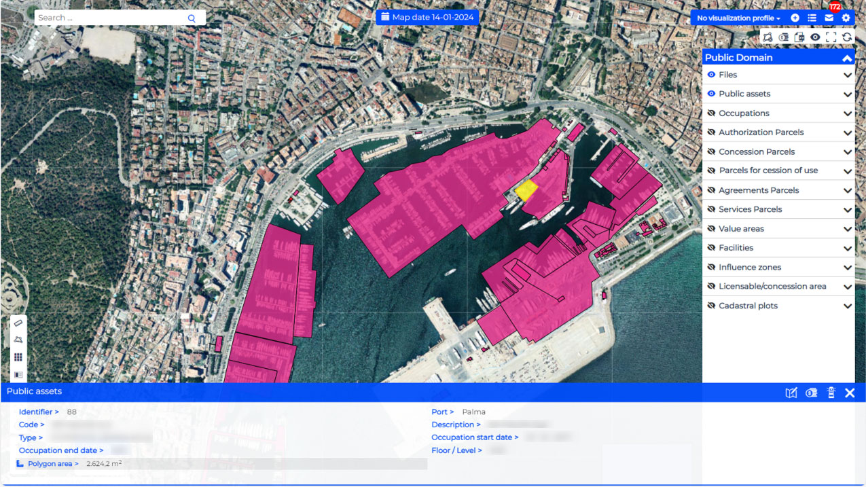Select the polygon area drawing tool

point(18,340)
